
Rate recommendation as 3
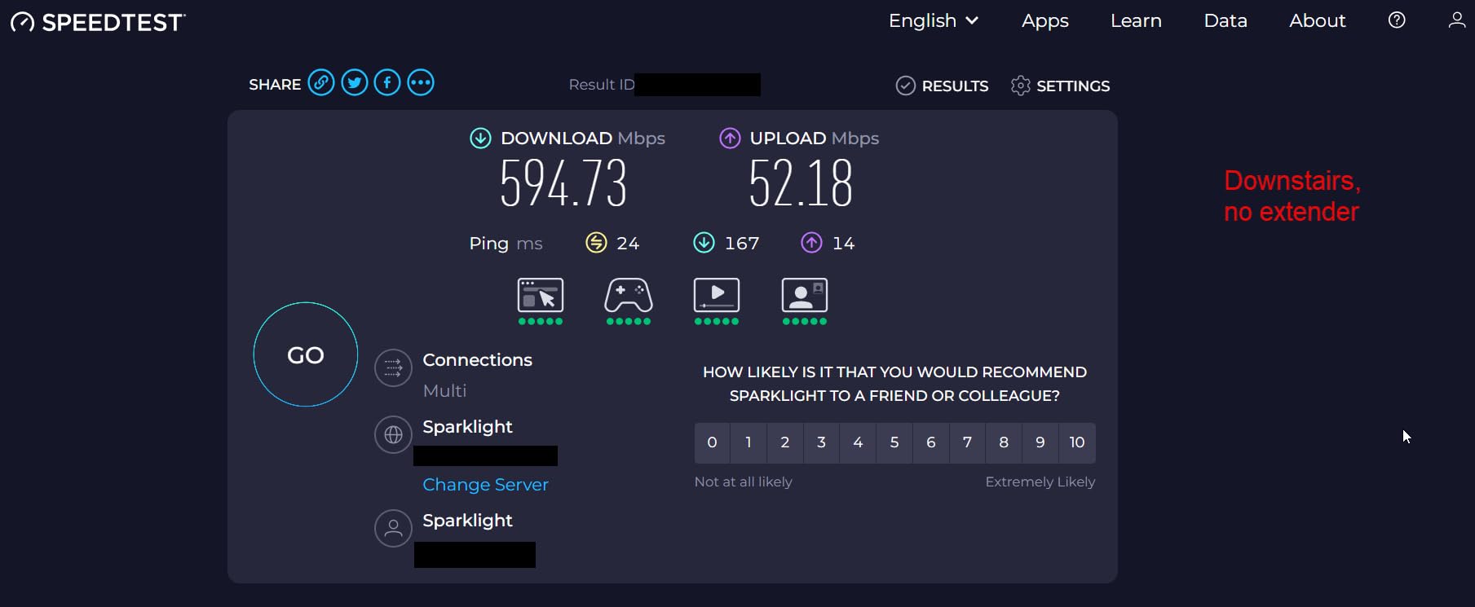coord(822,442)
